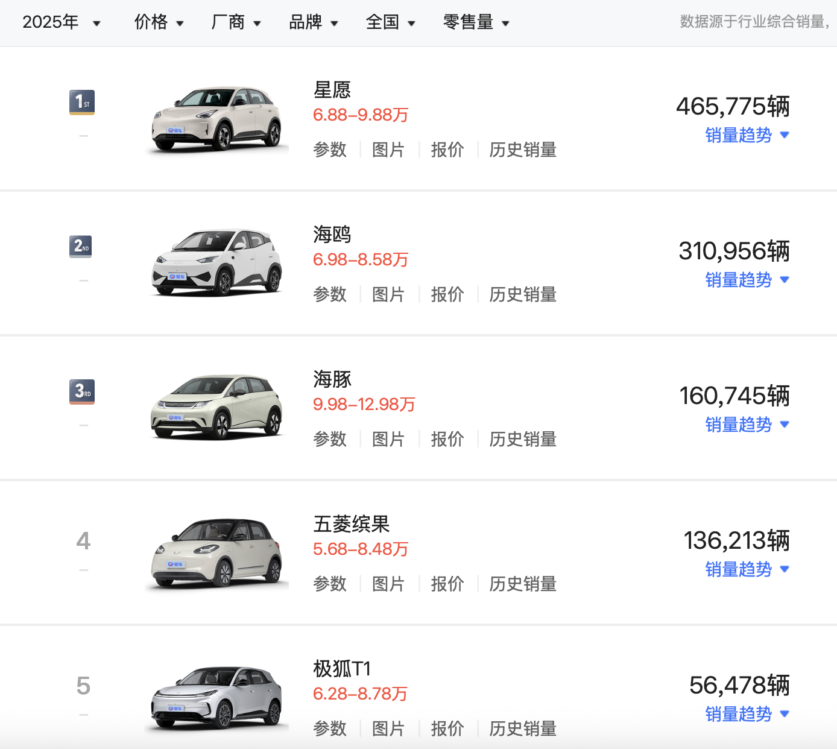Open the 2025年 year filter dropdown

(61, 22)
